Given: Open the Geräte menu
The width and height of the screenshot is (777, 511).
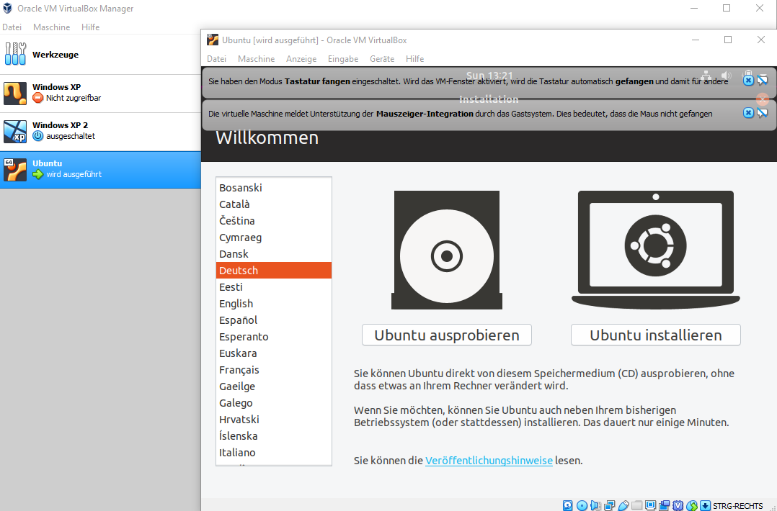Looking at the screenshot, I should tap(382, 59).
